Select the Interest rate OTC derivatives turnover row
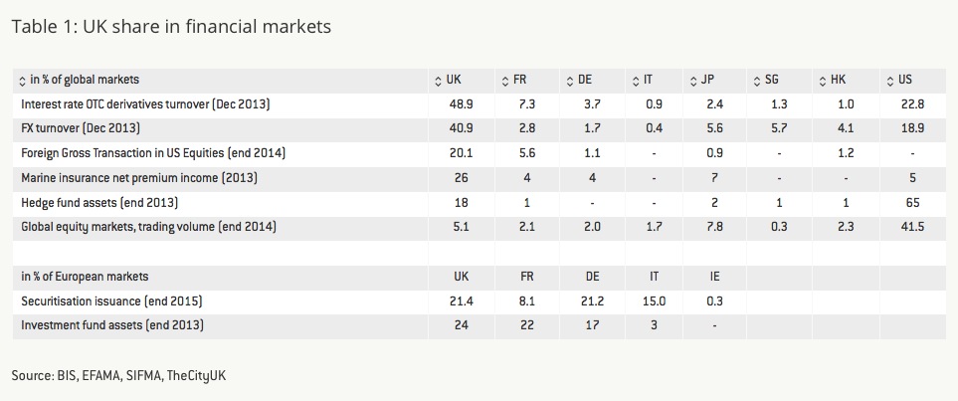Image resolution: width=958 pixels, height=401 pixels. [479, 104]
